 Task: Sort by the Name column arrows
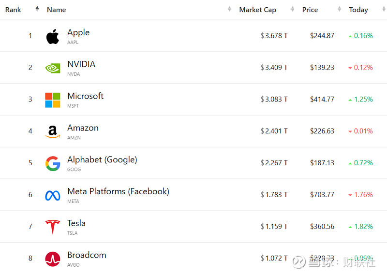coord(229,9)
